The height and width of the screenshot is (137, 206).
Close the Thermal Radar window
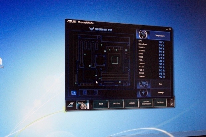point(170,29)
